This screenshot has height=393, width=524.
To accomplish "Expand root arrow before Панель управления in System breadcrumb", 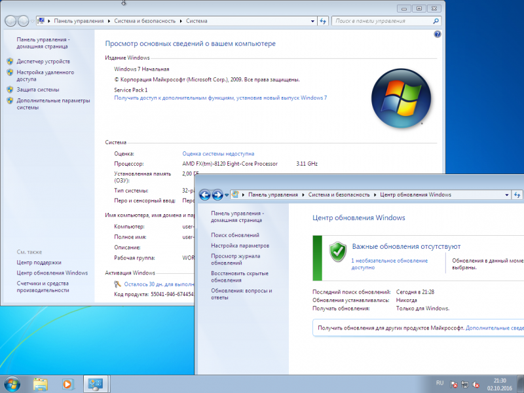I will (49, 21).
